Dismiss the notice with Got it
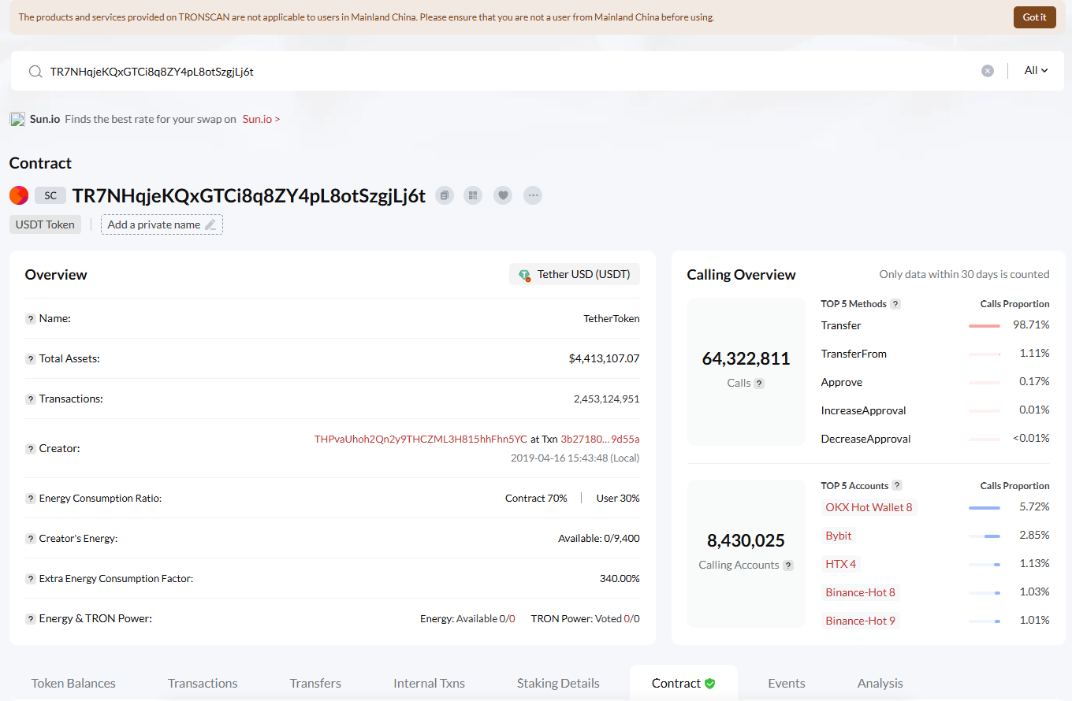 pos(1034,17)
